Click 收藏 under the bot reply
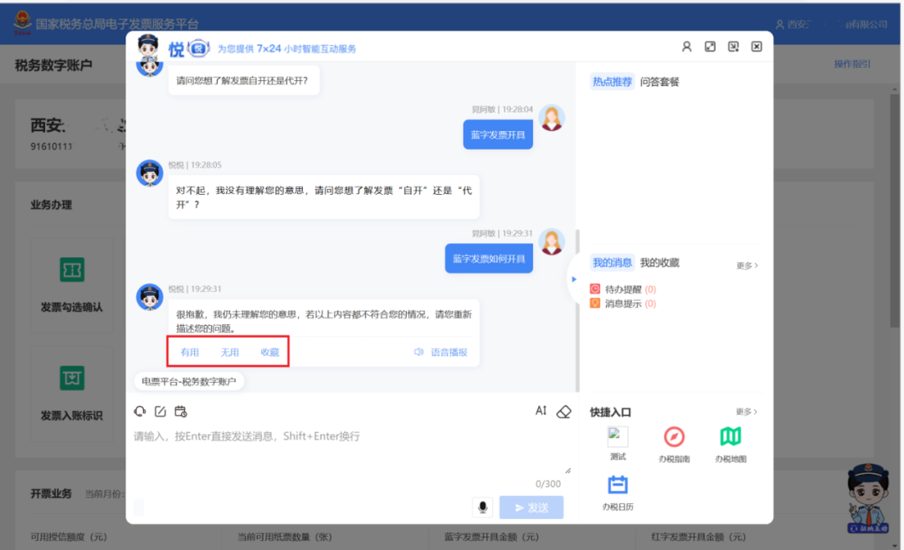904x550 pixels. coord(270,352)
